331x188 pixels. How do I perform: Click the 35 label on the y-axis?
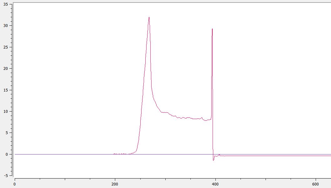[x=6, y=4]
